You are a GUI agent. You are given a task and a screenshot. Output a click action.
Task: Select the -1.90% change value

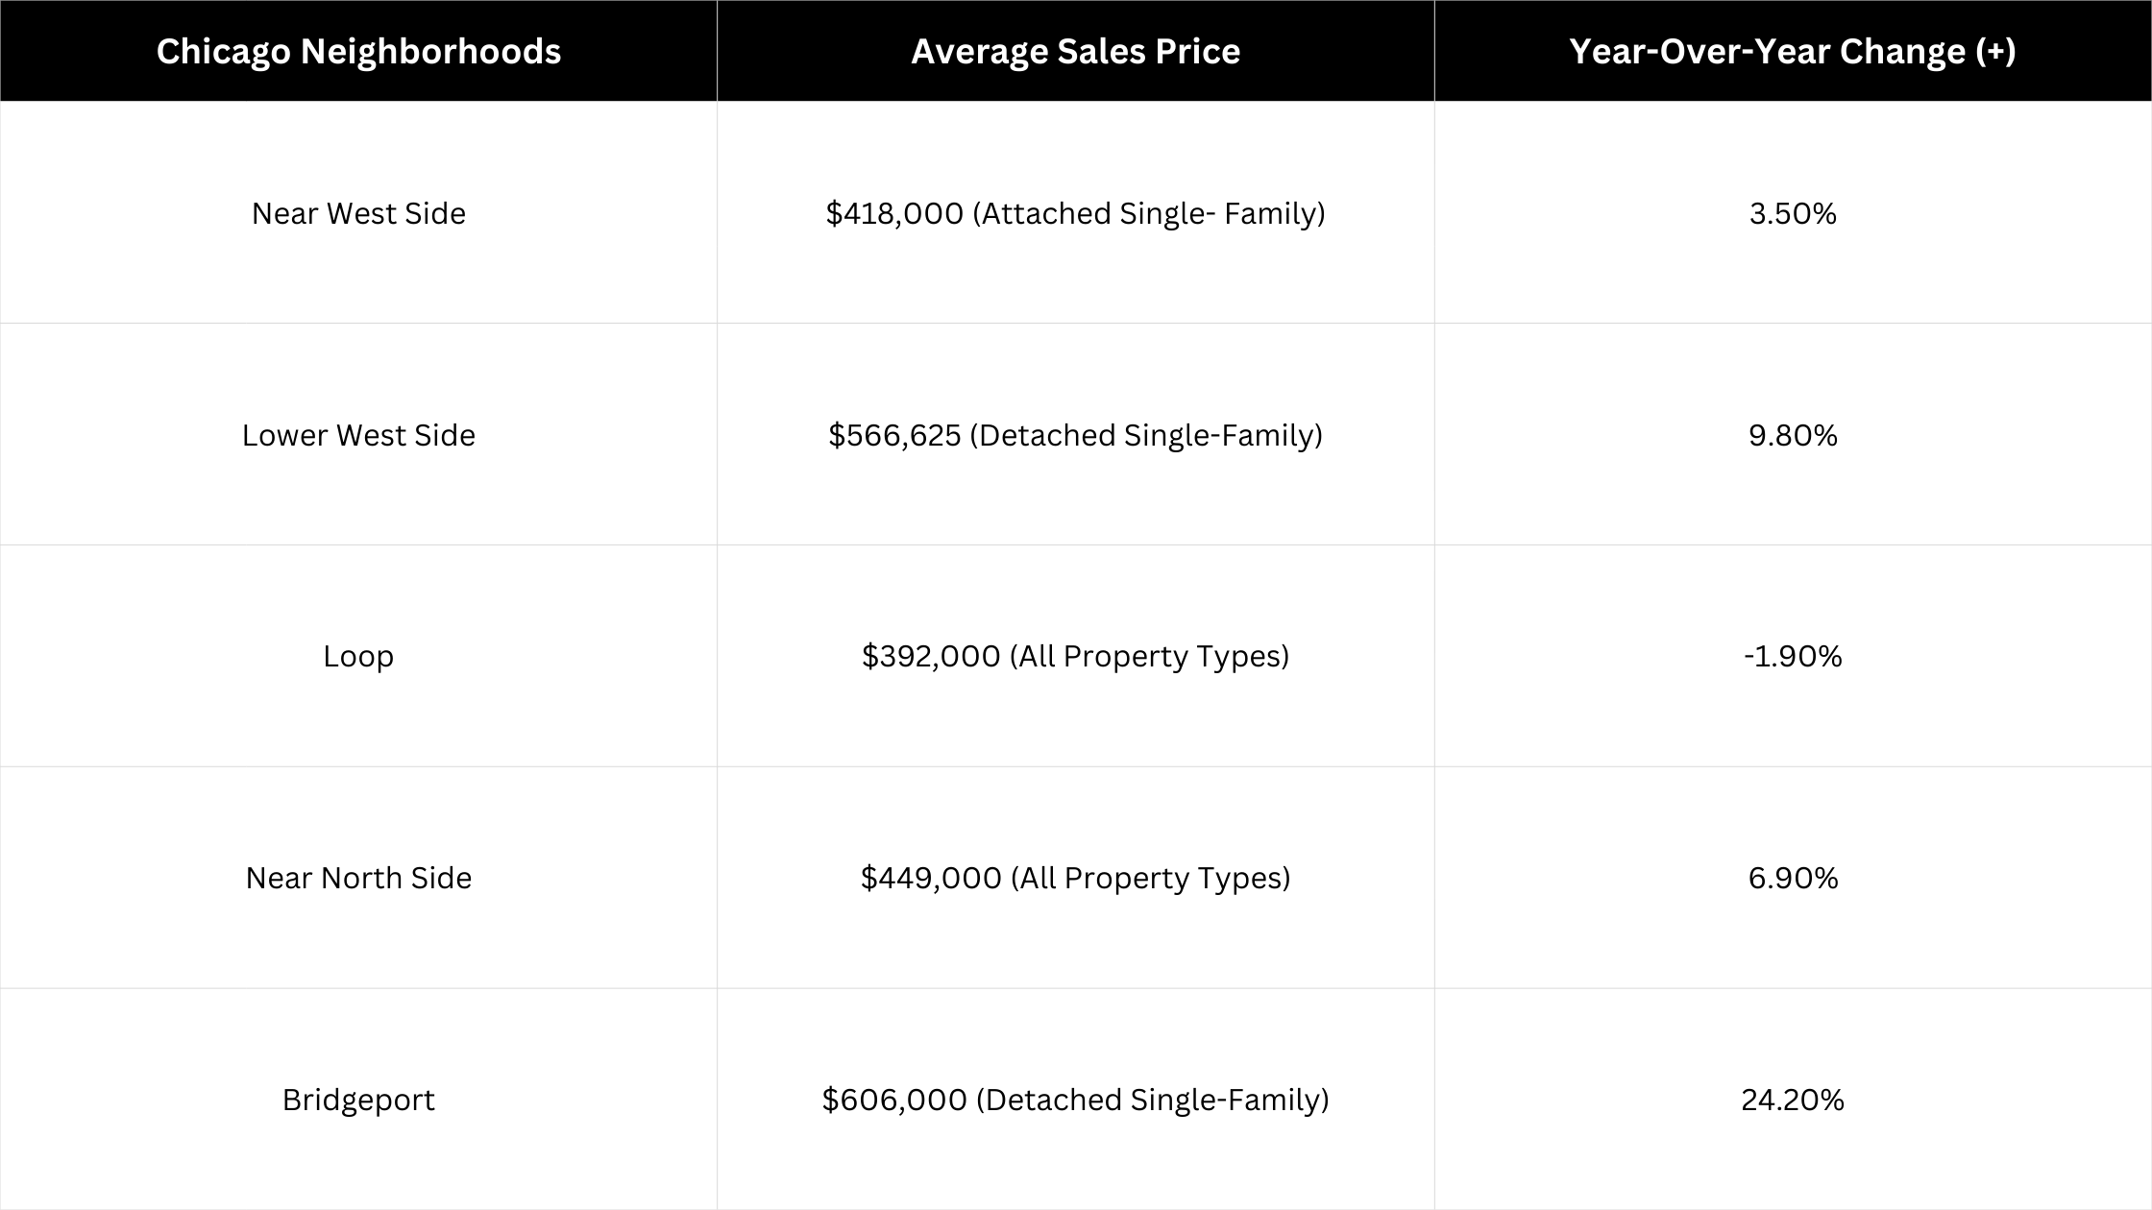[1793, 656]
